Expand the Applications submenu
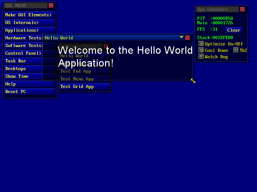Viewport: 257px width, 192px height. tap(30, 30)
